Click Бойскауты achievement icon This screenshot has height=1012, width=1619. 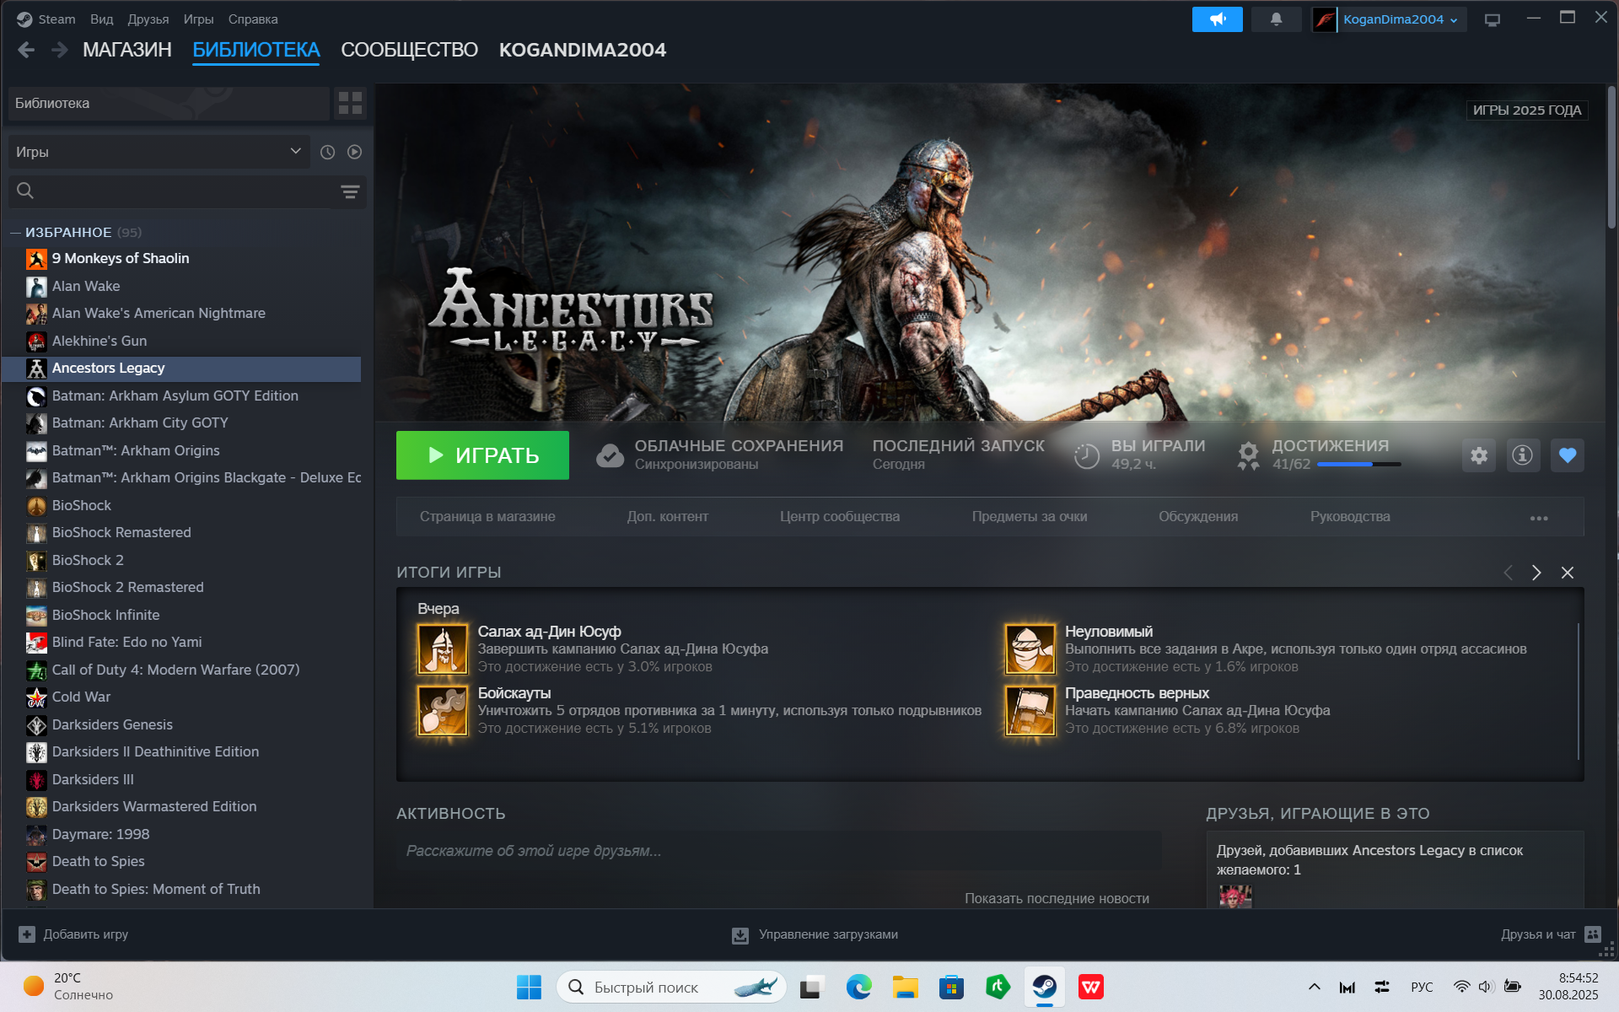(443, 710)
